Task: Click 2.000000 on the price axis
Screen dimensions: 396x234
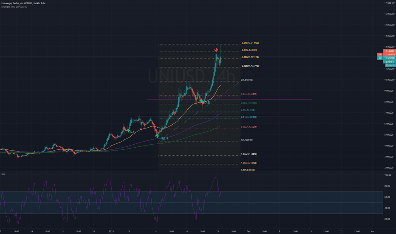Action: [x=389, y=168]
